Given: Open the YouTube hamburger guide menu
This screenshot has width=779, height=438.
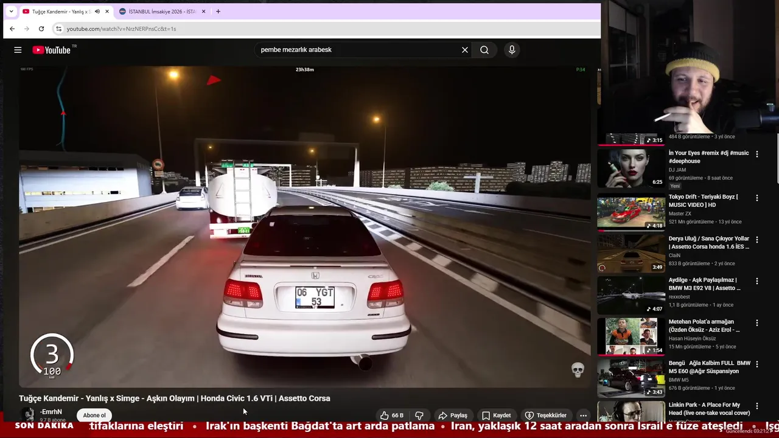Looking at the screenshot, I should [18, 50].
